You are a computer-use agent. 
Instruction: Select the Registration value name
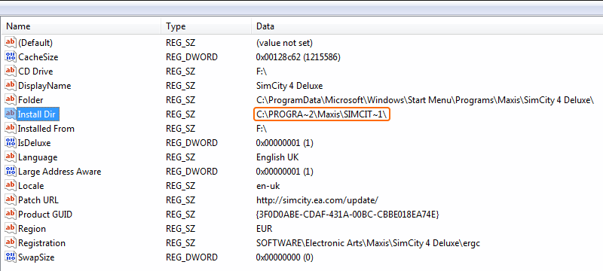click(41, 243)
